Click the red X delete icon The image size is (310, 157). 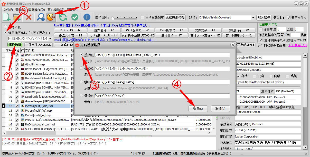click(29, 17)
